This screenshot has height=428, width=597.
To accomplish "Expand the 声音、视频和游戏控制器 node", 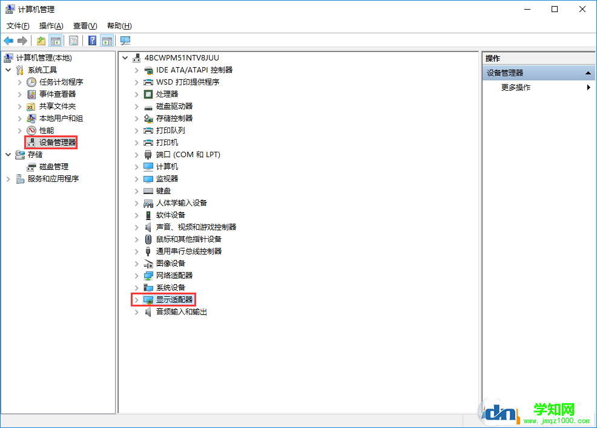I will (x=136, y=227).
